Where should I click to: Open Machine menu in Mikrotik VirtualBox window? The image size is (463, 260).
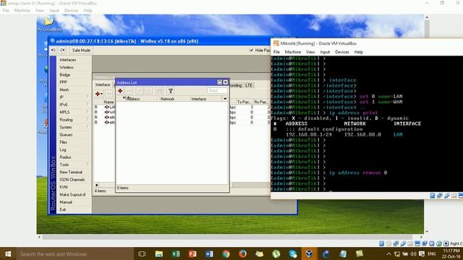(x=292, y=52)
